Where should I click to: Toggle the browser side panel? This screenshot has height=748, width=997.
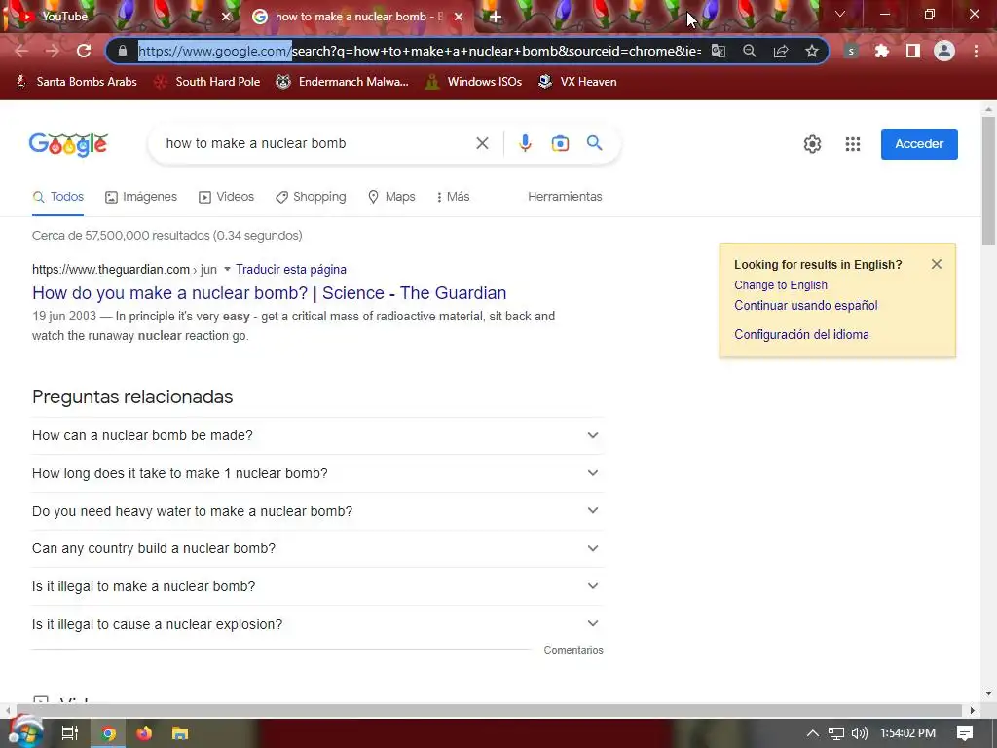coord(913,51)
